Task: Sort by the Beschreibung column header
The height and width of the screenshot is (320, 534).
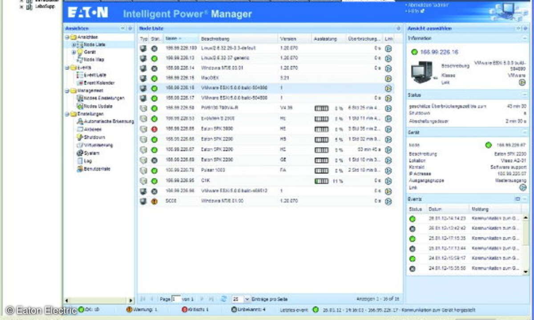Action: click(238, 39)
